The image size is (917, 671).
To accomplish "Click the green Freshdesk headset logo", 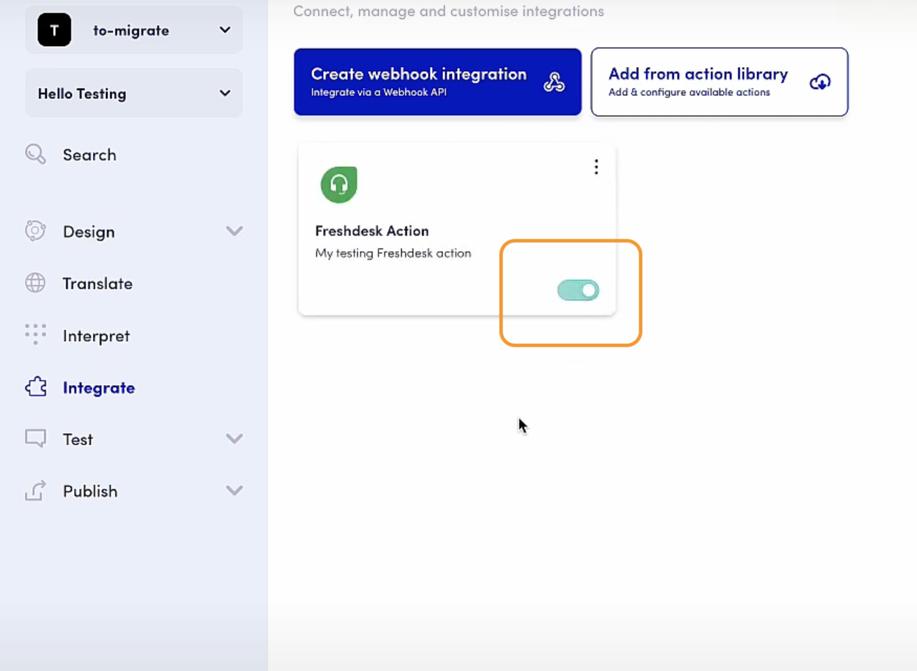I will (339, 185).
